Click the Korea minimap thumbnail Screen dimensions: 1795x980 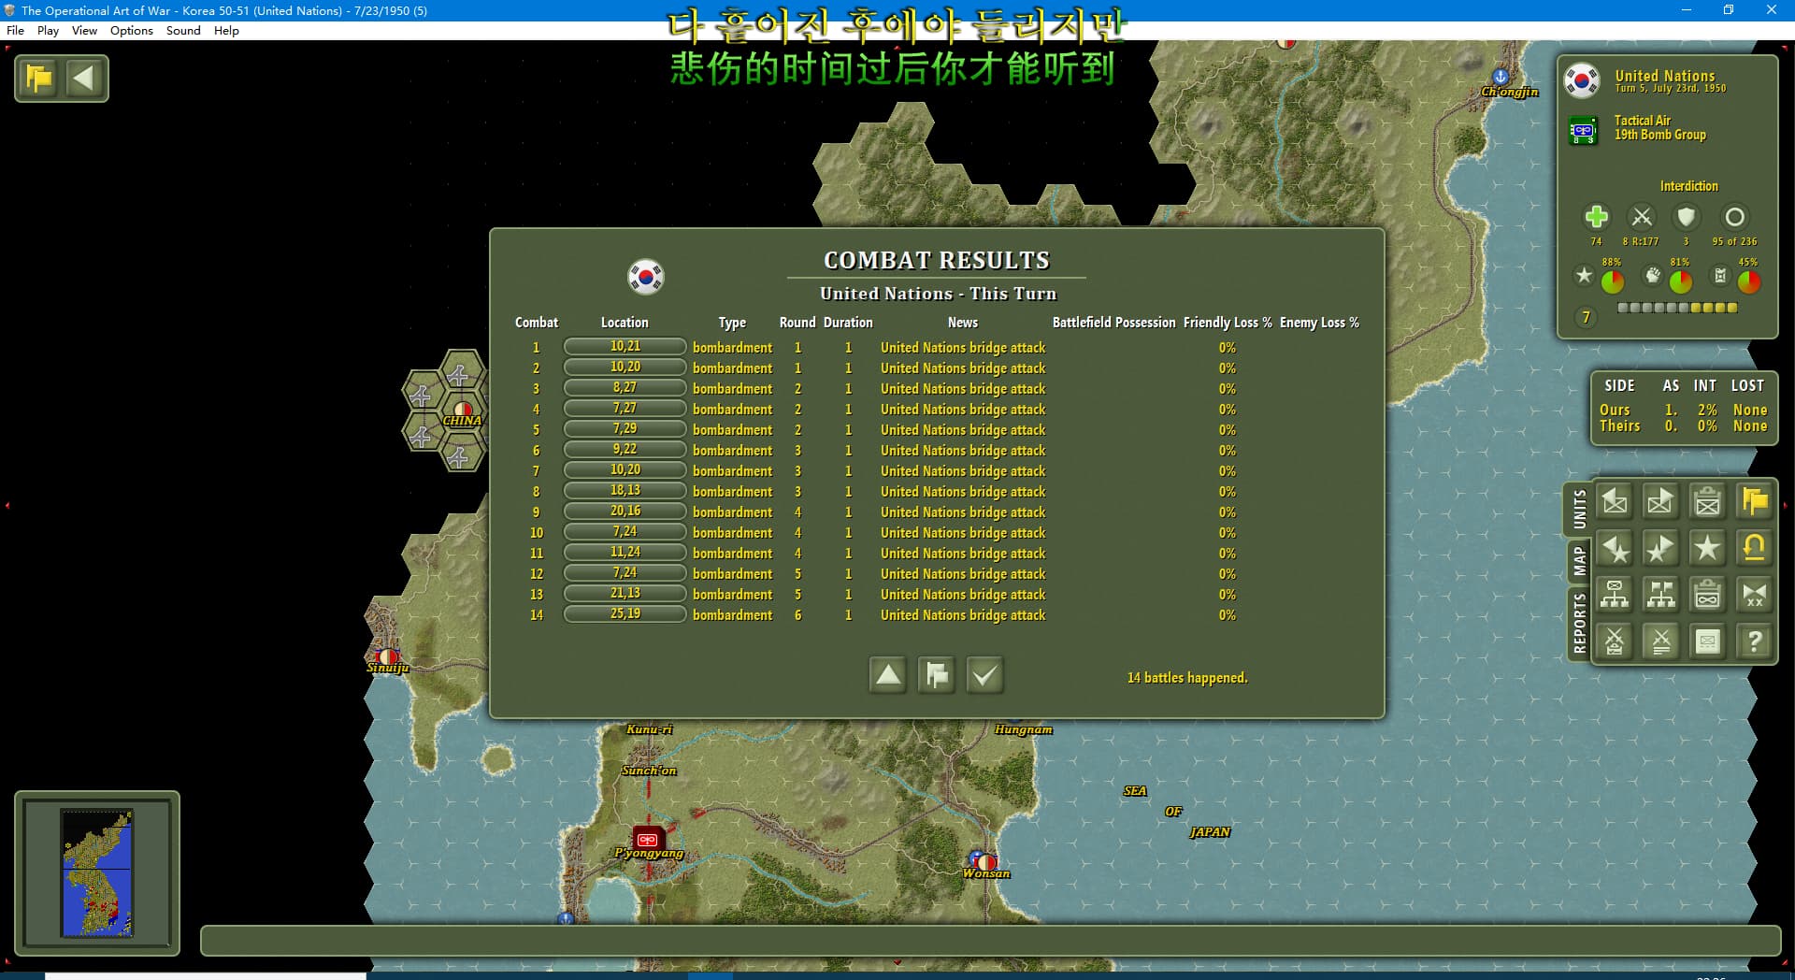[97, 873]
